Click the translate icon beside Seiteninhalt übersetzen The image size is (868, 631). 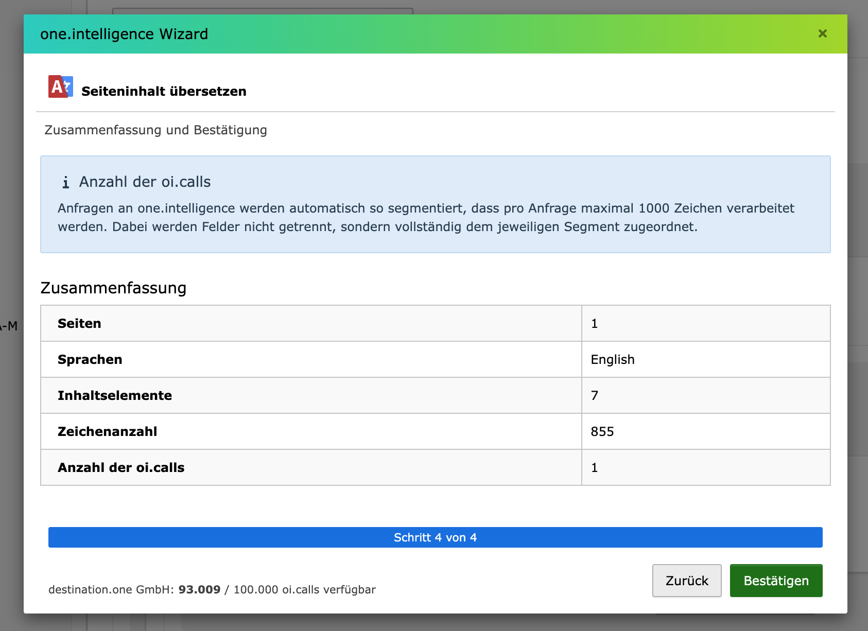pyautogui.click(x=60, y=86)
